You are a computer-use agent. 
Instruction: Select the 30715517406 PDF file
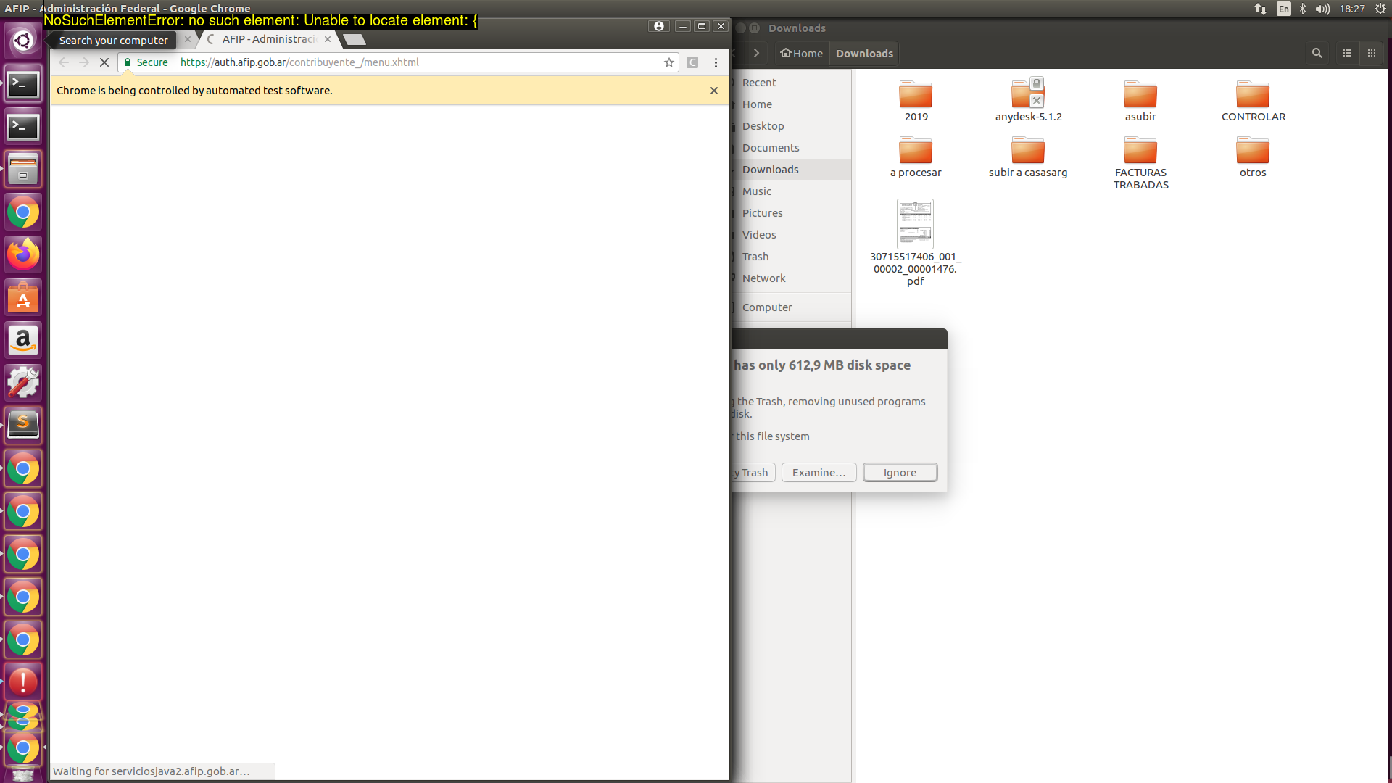(x=916, y=243)
